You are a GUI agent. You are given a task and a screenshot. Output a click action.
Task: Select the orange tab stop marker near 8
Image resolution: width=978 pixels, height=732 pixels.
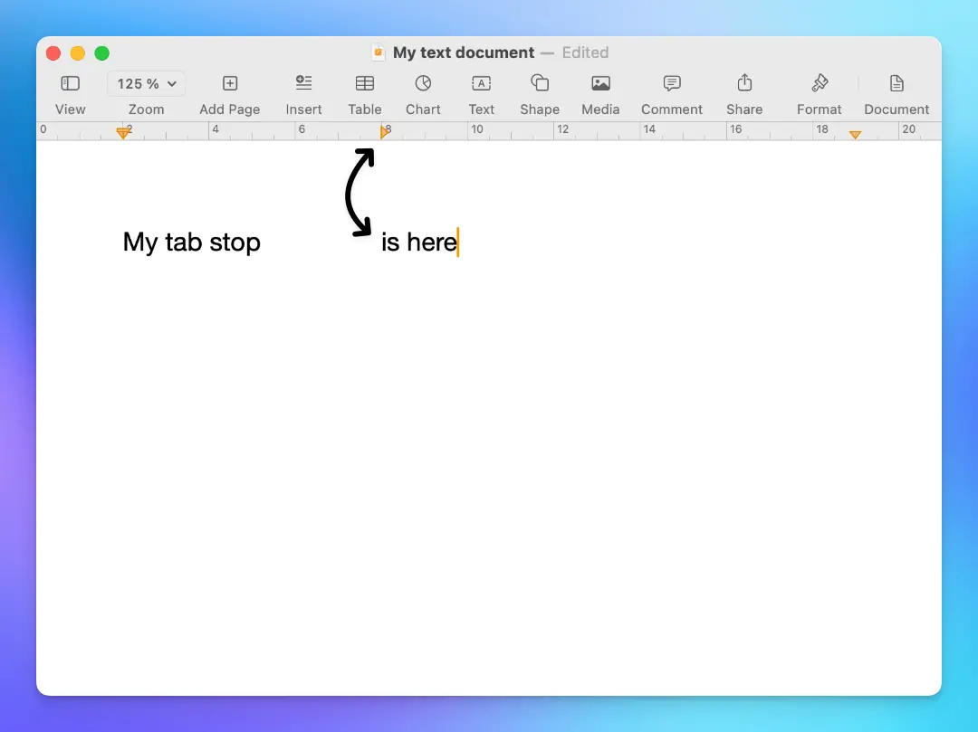point(386,132)
